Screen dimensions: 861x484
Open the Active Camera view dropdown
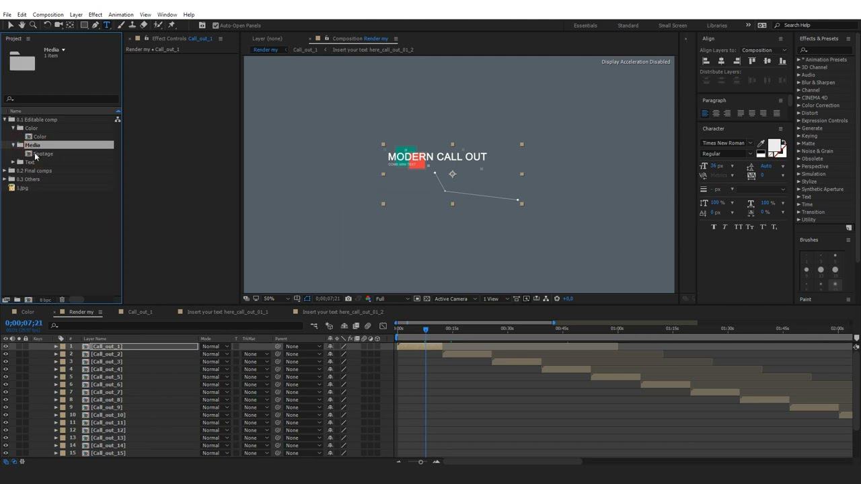(x=455, y=298)
